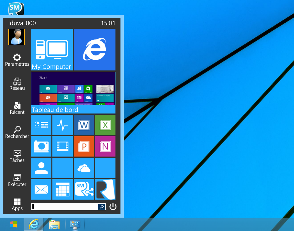Open the Tableau de bord tile
Screen dimensions: 294x231
click(73, 93)
